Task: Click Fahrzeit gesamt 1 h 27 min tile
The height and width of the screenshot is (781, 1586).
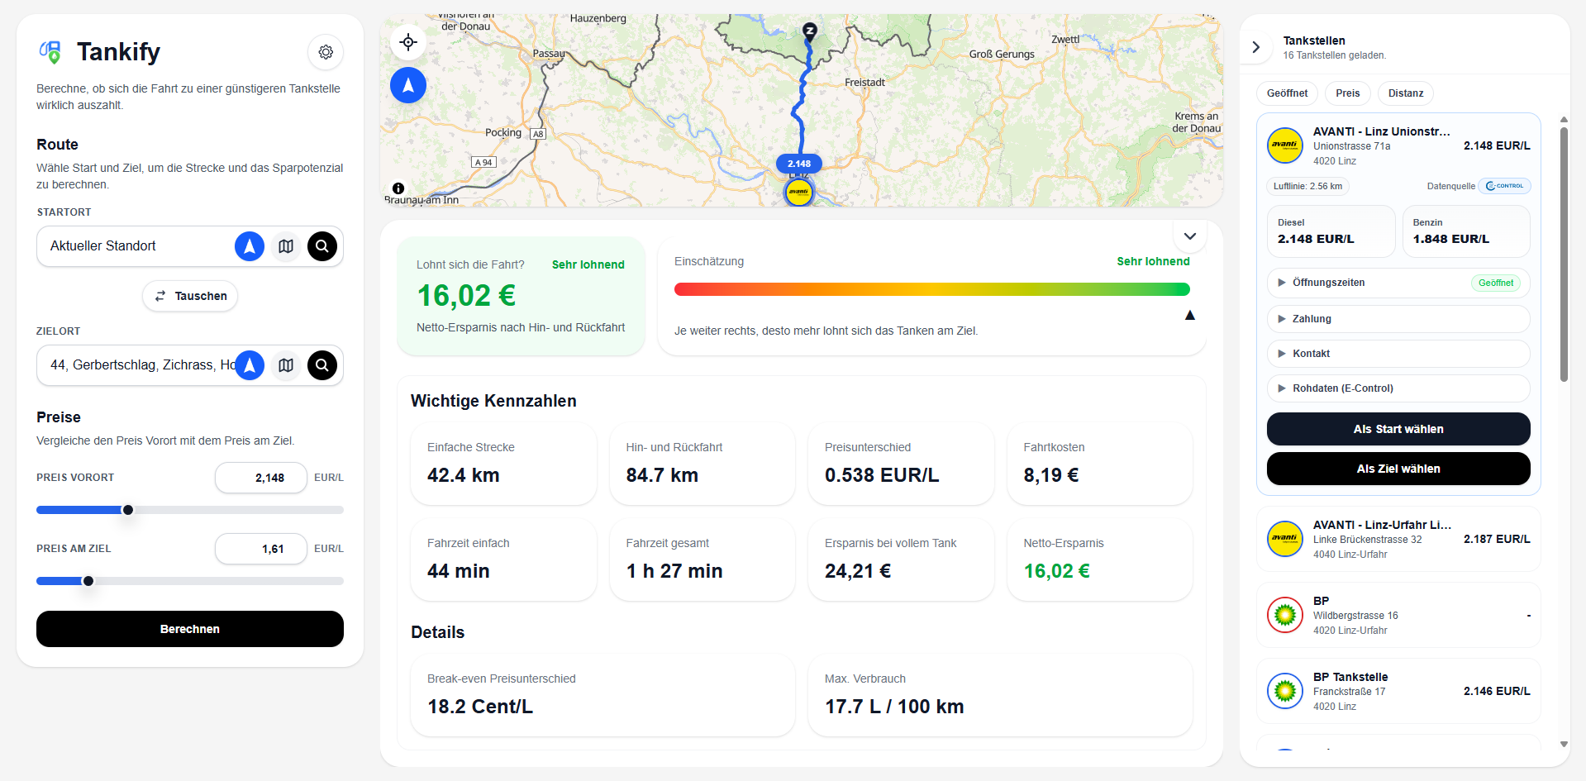Action: click(703, 560)
